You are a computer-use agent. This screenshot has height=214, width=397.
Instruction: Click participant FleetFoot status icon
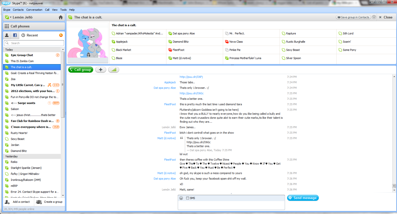[170, 50]
